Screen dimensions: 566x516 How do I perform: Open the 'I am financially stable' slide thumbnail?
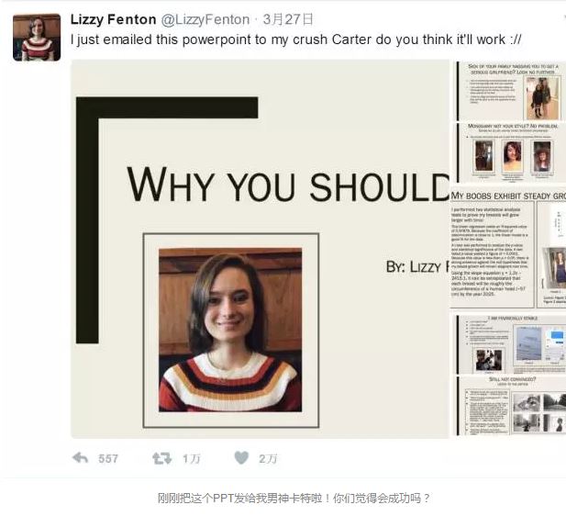(509, 344)
